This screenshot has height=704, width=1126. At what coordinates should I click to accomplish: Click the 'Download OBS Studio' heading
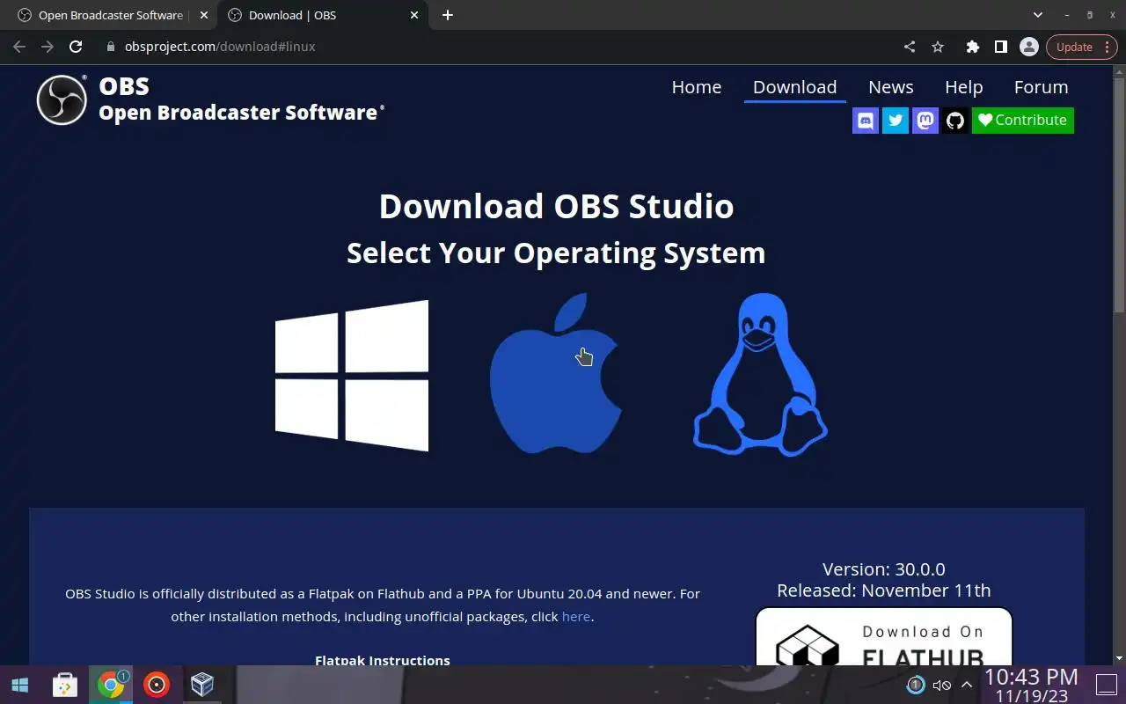pos(556,206)
